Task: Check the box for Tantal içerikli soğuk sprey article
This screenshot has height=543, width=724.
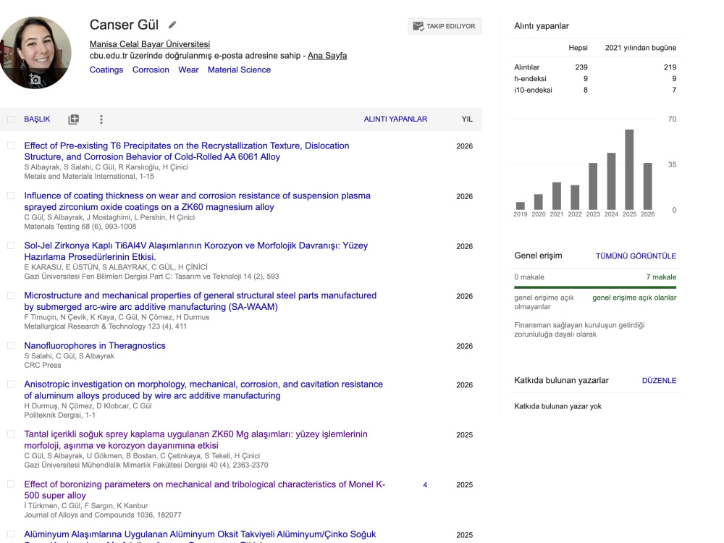Action: [11, 434]
